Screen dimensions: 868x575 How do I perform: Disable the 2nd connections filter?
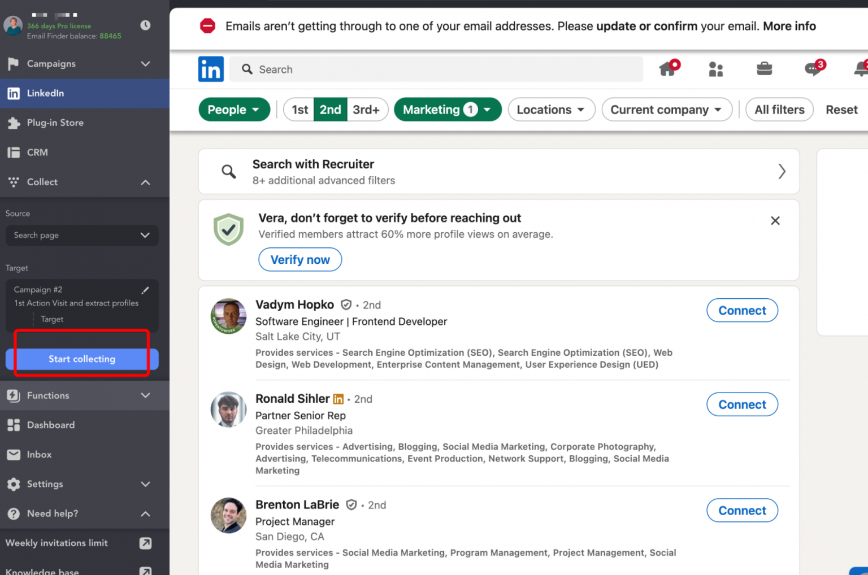[x=330, y=110]
